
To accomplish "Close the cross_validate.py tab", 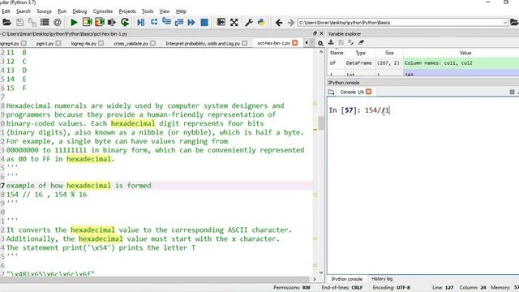I will pyautogui.click(x=153, y=43).
